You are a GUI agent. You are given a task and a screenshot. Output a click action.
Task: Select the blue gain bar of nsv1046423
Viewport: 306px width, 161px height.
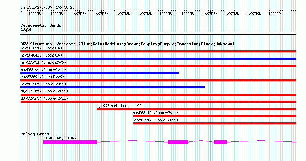tap(158, 59)
